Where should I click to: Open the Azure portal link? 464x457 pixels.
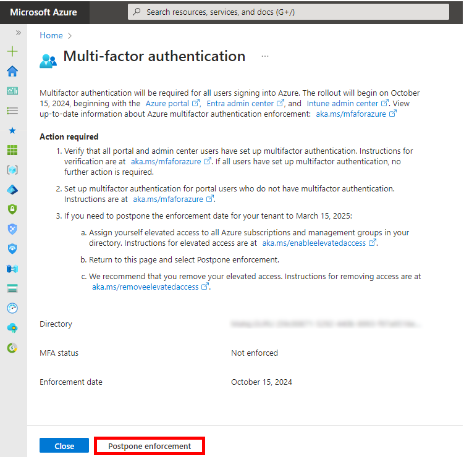tap(172, 104)
